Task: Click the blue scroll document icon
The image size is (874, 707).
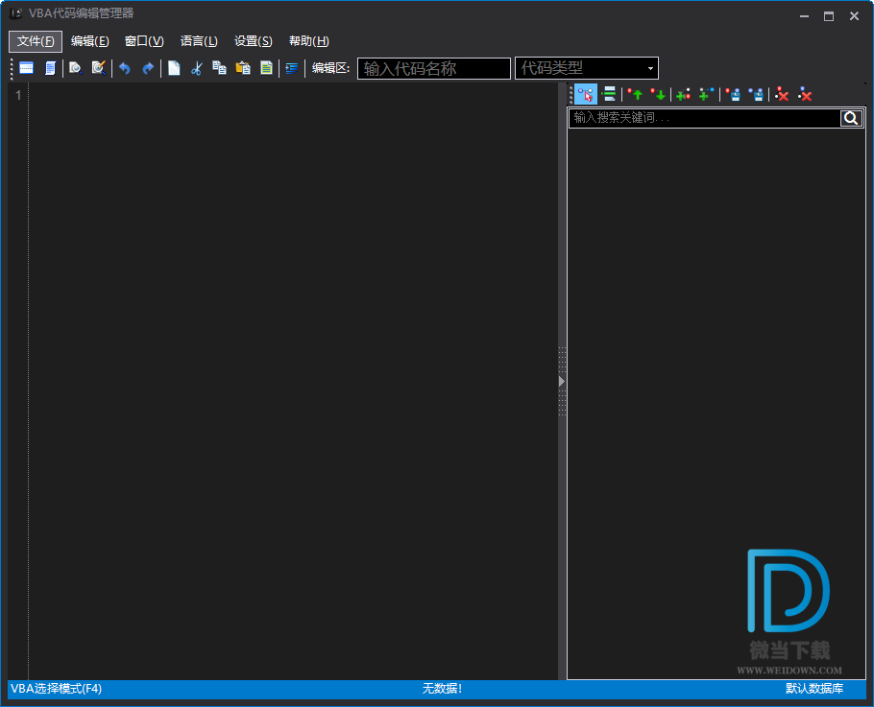Action: point(50,68)
